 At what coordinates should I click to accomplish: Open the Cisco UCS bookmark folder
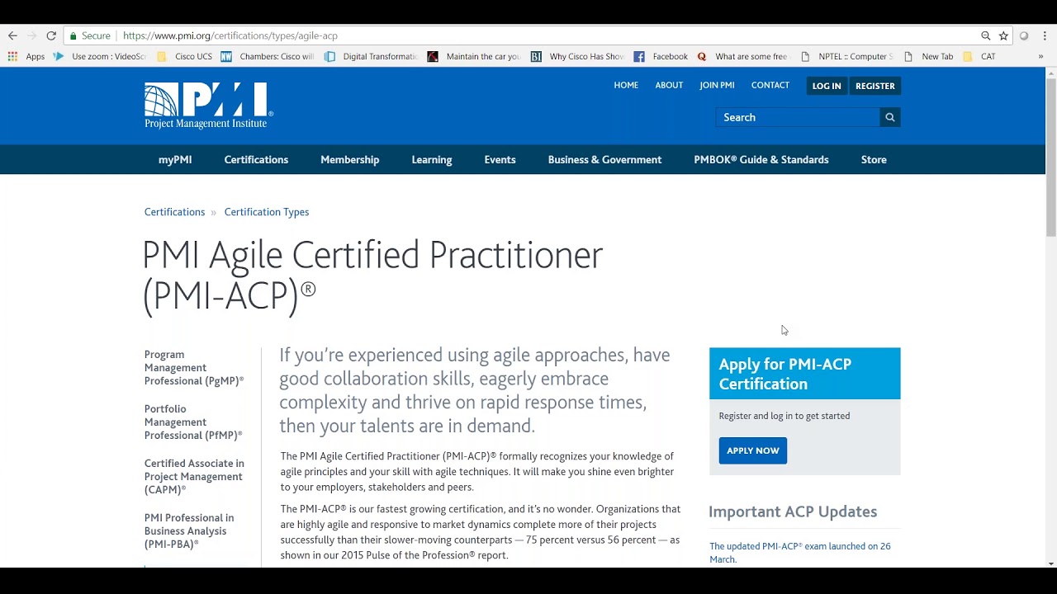[184, 56]
